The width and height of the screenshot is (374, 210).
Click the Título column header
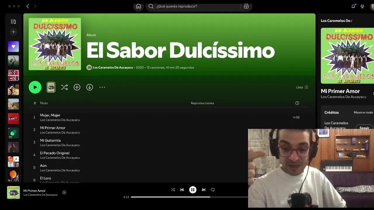click(x=44, y=103)
